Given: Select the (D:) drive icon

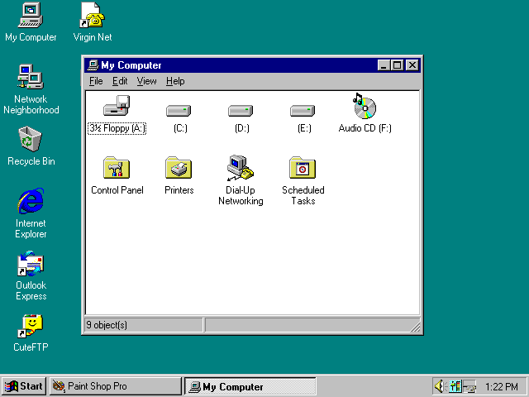Looking at the screenshot, I should click(x=241, y=110).
